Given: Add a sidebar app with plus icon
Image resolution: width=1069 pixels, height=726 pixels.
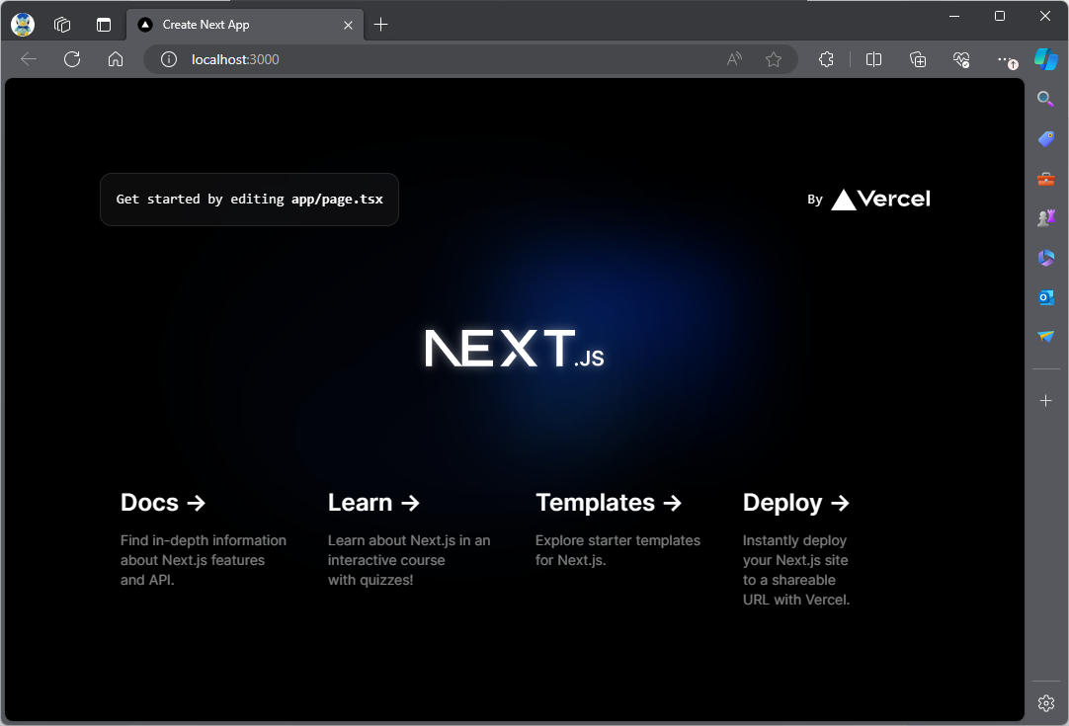Looking at the screenshot, I should click(1046, 401).
